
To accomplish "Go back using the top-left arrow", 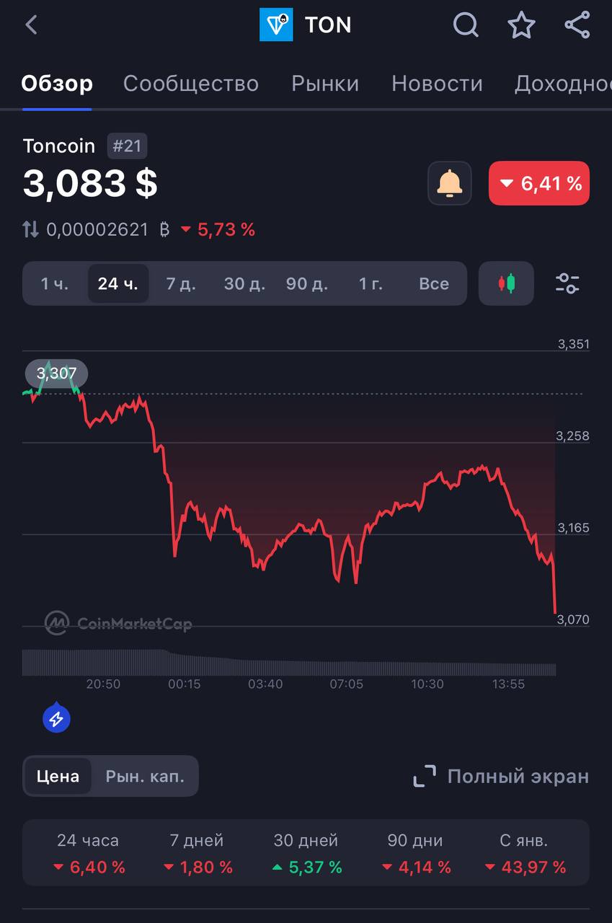I will [31, 25].
